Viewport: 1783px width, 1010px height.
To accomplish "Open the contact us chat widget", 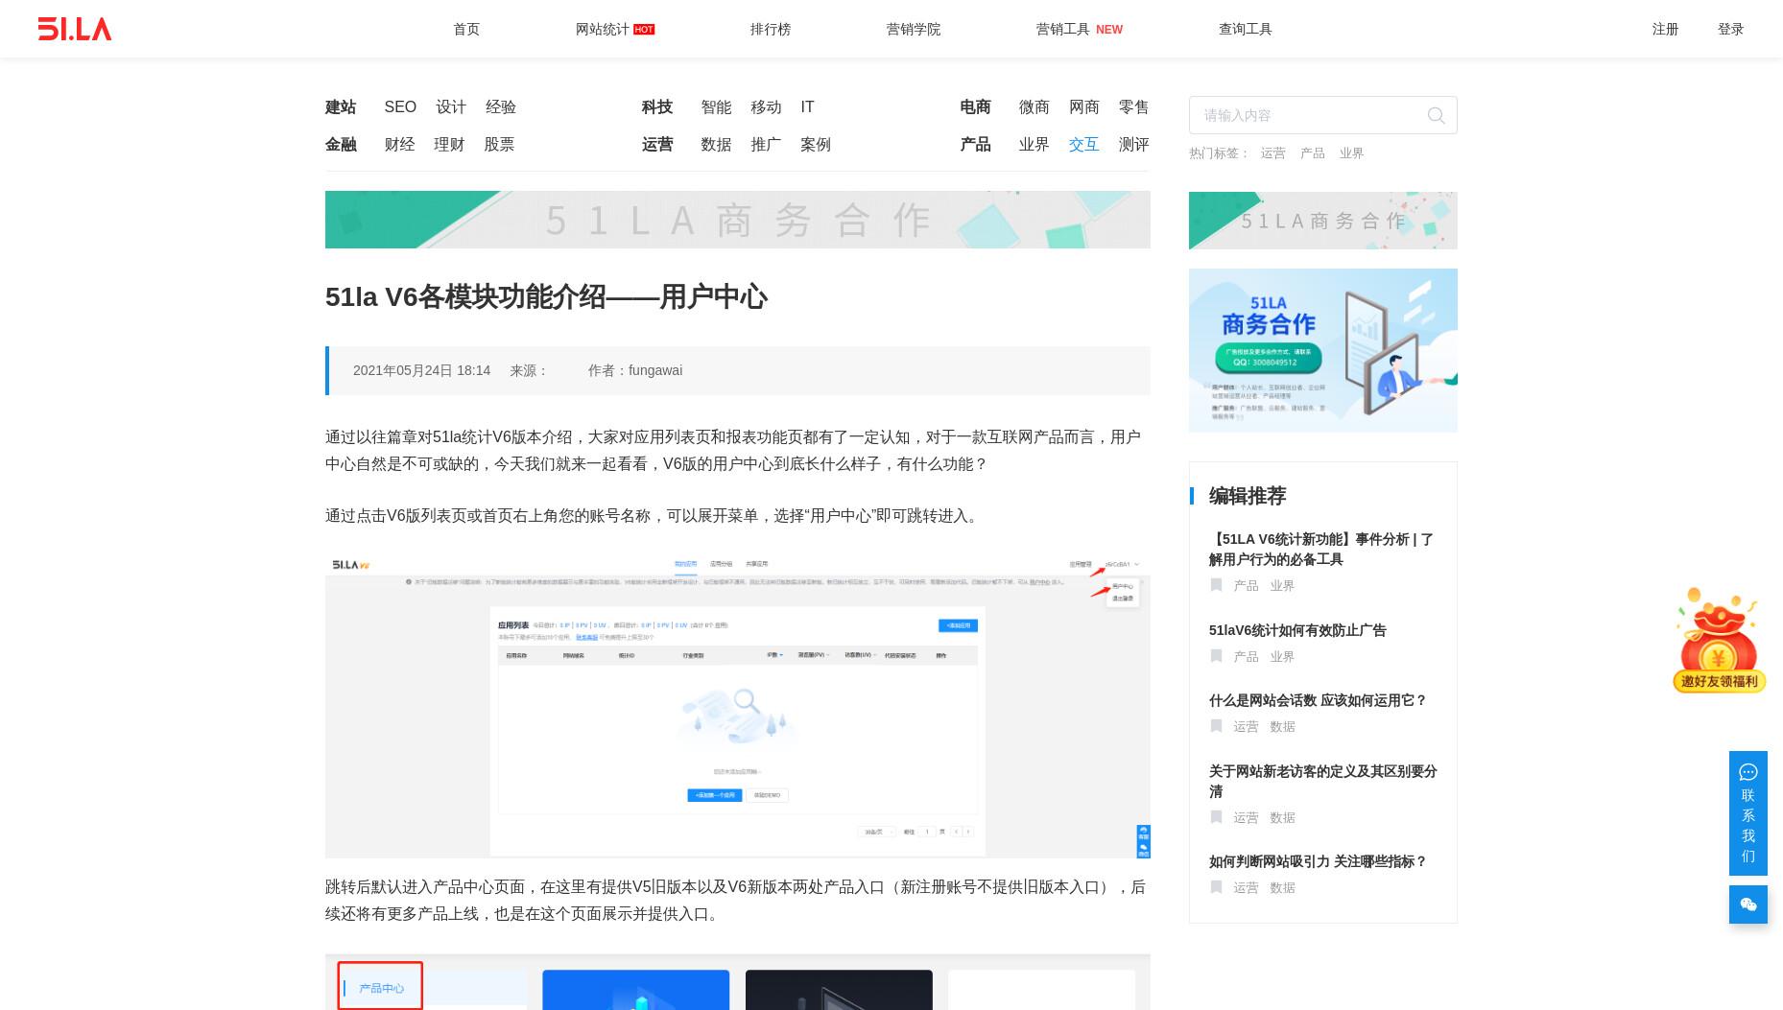I will [1747, 813].
